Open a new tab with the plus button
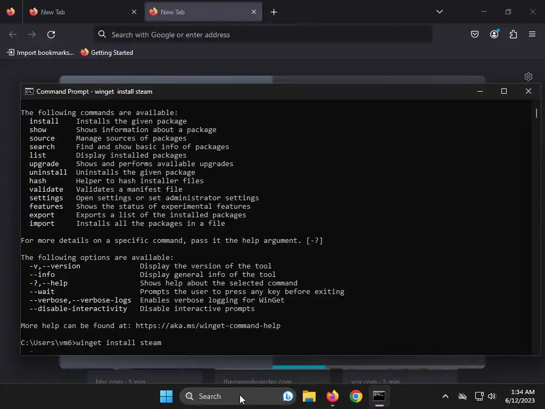 pyautogui.click(x=274, y=12)
